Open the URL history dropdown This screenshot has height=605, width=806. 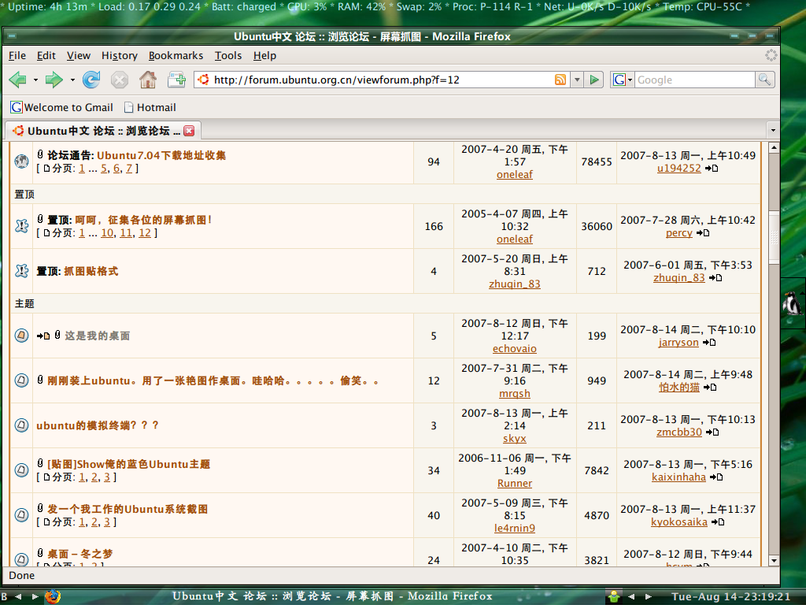click(577, 80)
